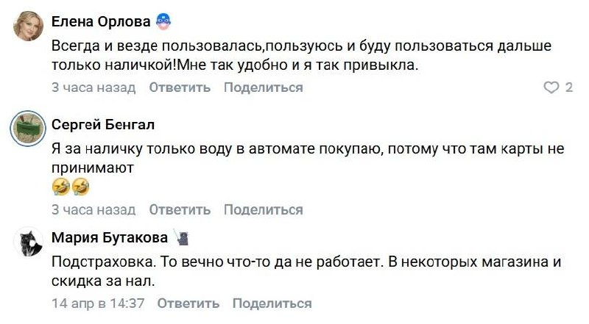The image size is (589, 324).
Task: Reply to Сергей Бенгал's comment
Action: 180,209
